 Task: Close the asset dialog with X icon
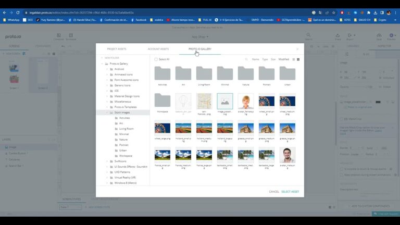(297, 49)
